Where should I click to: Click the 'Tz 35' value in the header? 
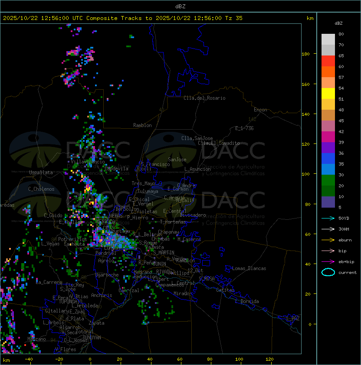pyautogui.click(x=234, y=18)
